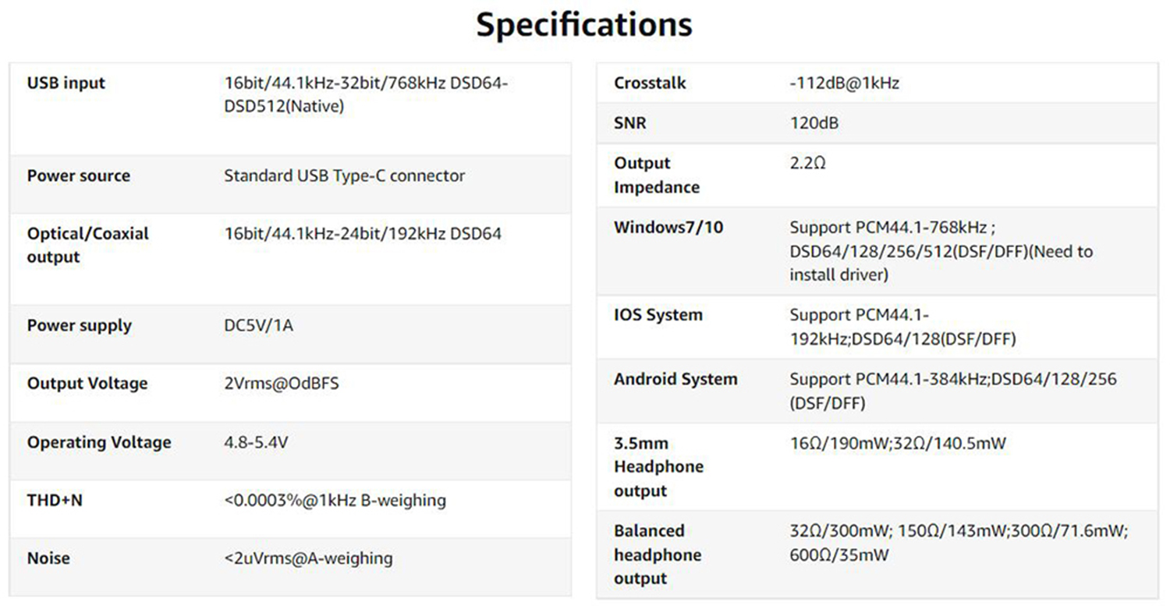The image size is (1170, 606).
Task: Click the Noise value <2uVrms@A-weighing
Action: point(308,558)
